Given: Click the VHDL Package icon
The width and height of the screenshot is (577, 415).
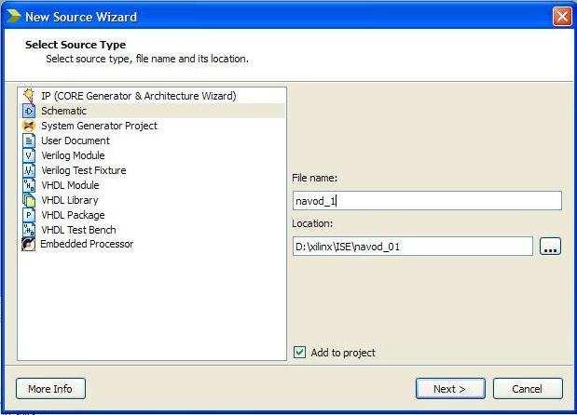Looking at the screenshot, I should pos(29,215).
